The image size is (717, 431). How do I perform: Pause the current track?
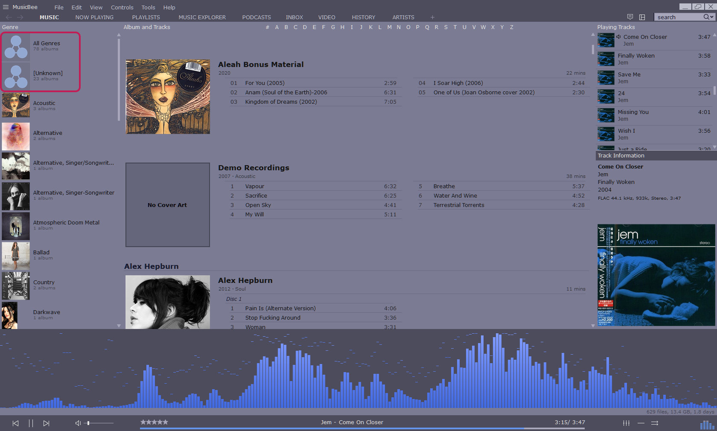[31, 423]
